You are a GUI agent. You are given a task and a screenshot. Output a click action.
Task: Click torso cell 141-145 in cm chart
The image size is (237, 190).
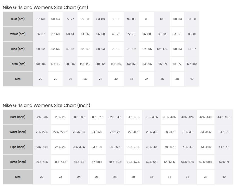tap(70, 64)
